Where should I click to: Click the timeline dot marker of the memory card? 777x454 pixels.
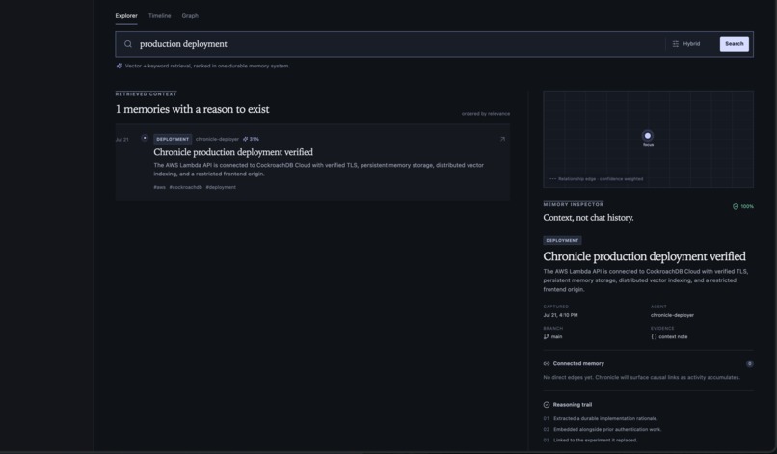145,138
